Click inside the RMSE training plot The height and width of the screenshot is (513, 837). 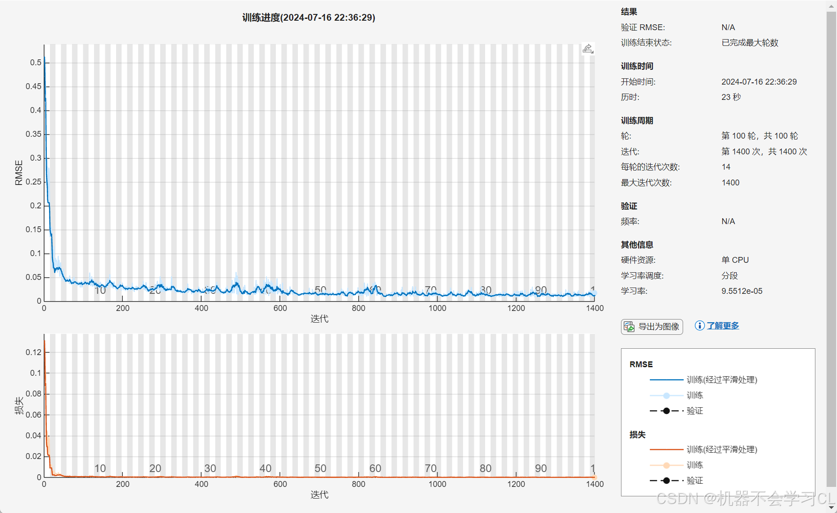[319, 172]
